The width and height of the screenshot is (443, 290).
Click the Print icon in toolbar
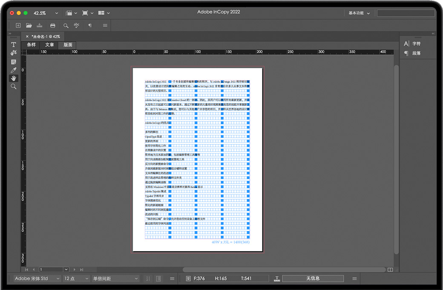point(52,26)
